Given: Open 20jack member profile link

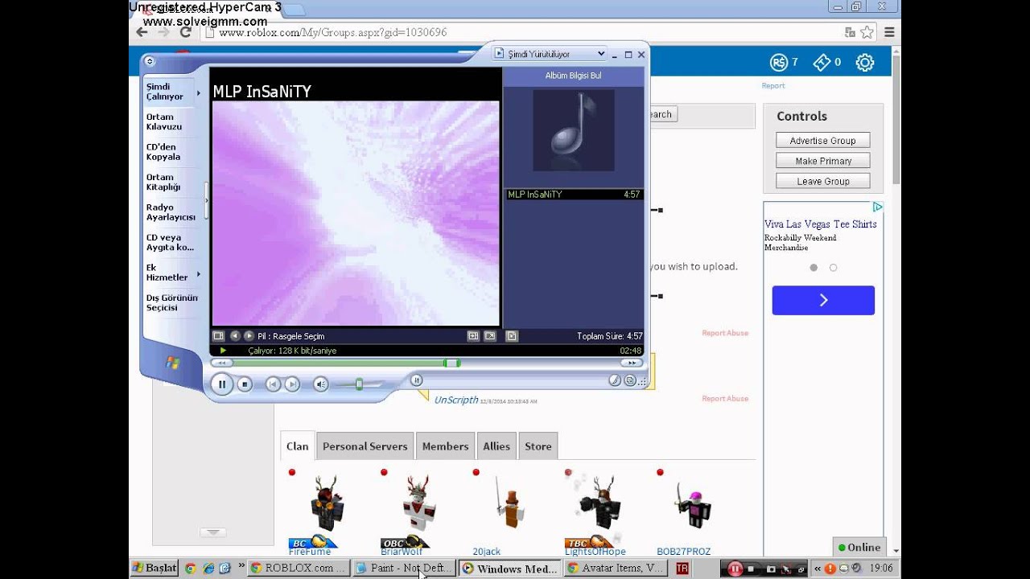Looking at the screenshot, I should (x=486, y=552).
